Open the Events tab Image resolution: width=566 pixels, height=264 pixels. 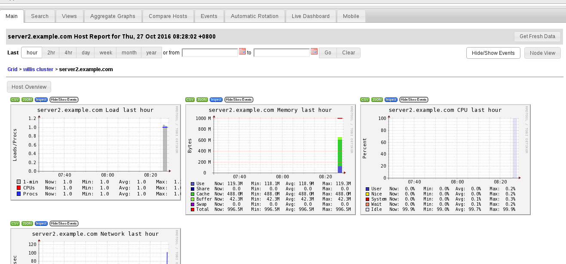point(209,16)
